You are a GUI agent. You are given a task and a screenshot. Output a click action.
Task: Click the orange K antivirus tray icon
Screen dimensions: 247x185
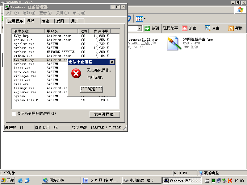pyautogui.click(x=230, y=181)
